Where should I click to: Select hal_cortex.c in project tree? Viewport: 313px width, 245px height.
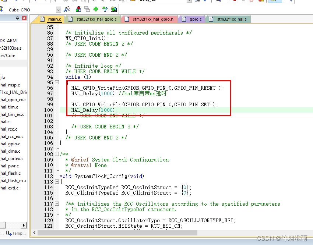click(12, 159)
